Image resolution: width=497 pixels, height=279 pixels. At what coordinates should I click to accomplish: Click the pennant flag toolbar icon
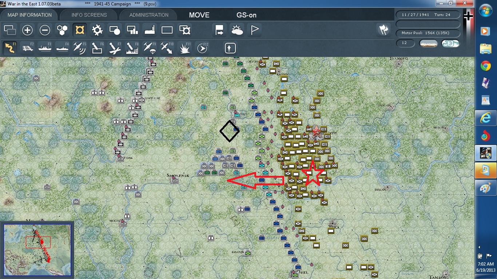point(255,30)
